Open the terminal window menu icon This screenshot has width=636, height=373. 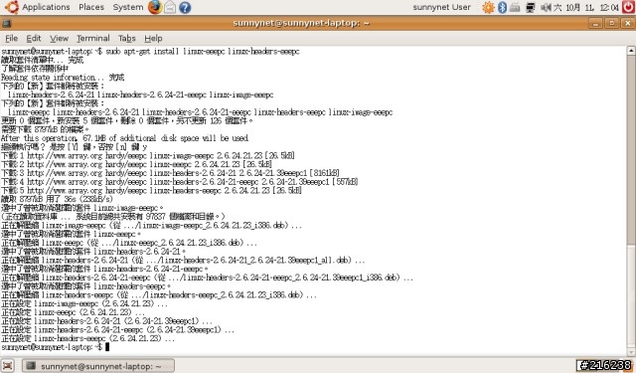pos(6,24)
